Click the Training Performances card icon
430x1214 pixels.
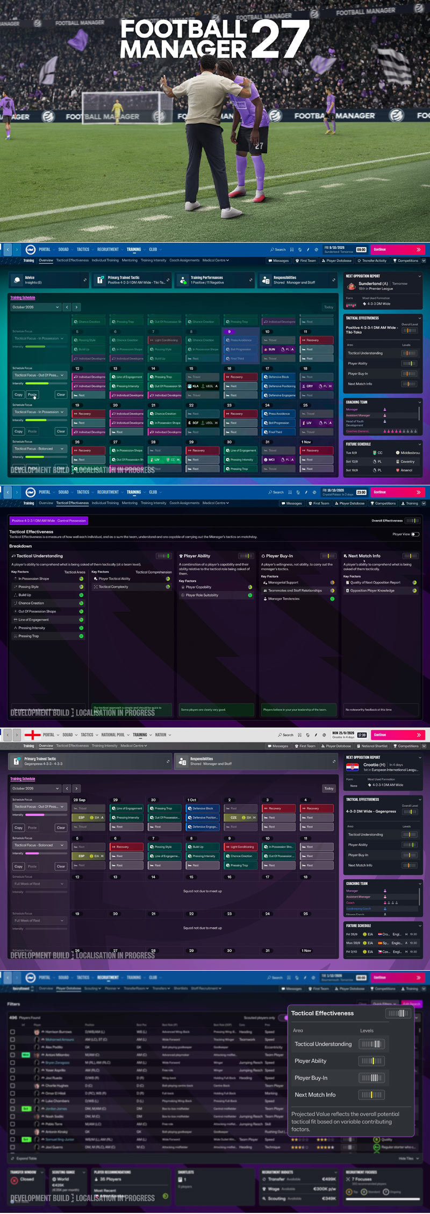pos(183,280)
